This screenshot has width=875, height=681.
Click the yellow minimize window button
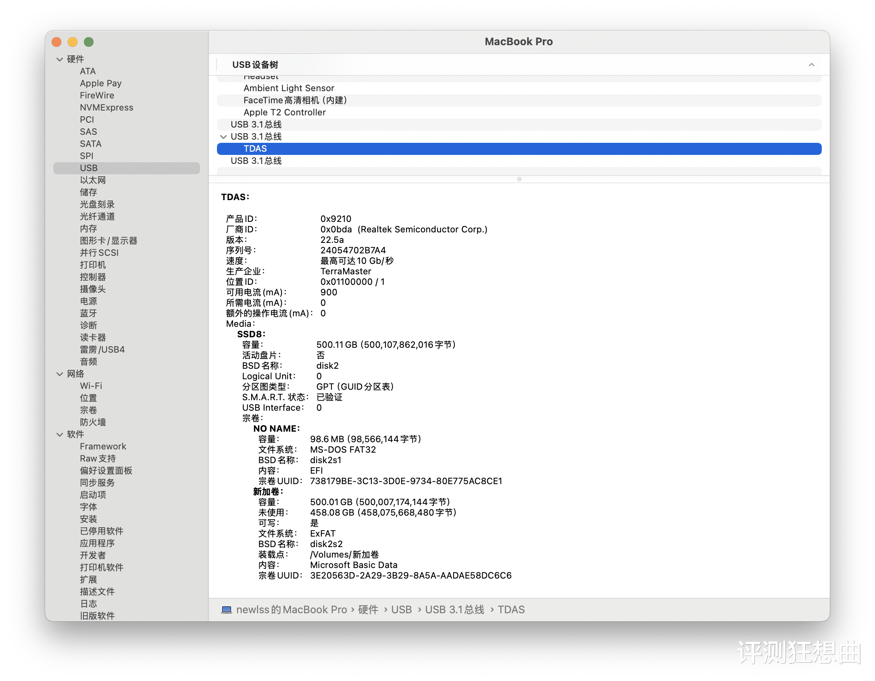tap(73, 42)
